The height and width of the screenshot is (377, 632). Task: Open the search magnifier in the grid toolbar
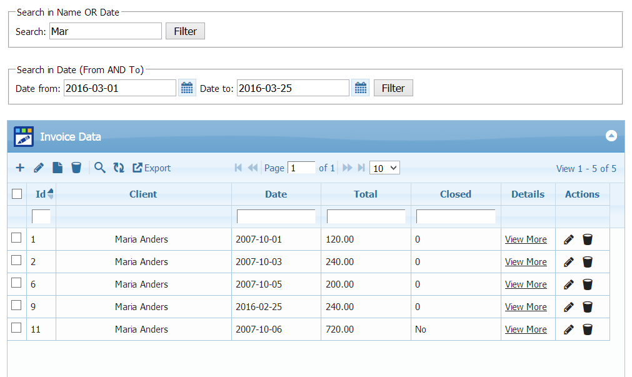pyautogui.click(x=100, y=168)
